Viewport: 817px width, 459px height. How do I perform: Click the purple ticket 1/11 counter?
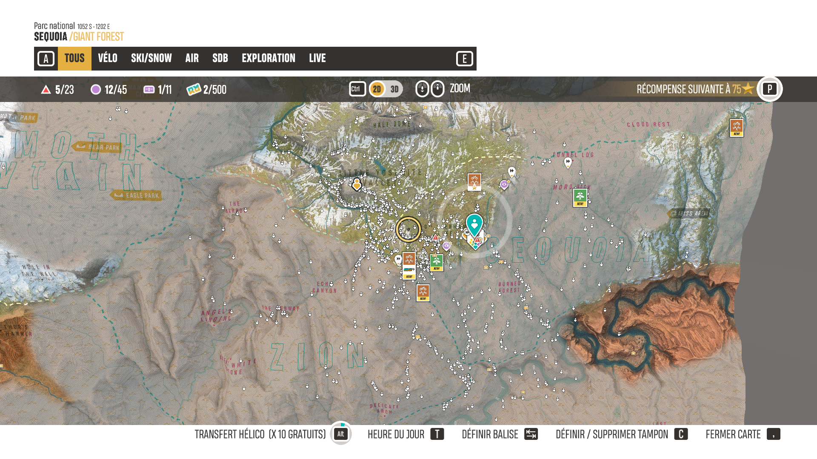pyautogui.click(x=157, y=90)
